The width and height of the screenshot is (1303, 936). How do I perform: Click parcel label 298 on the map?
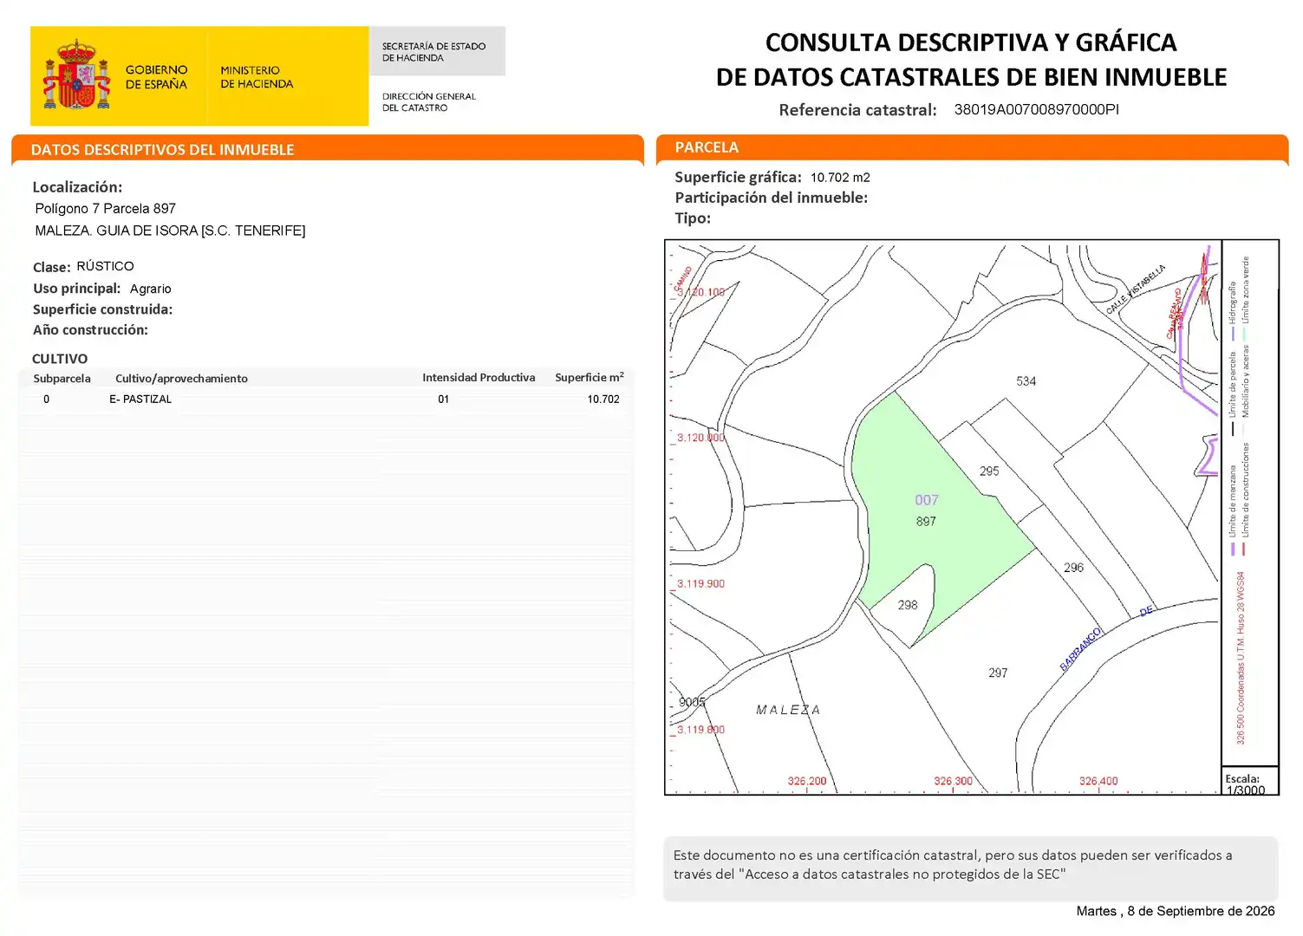click(908, 605)
